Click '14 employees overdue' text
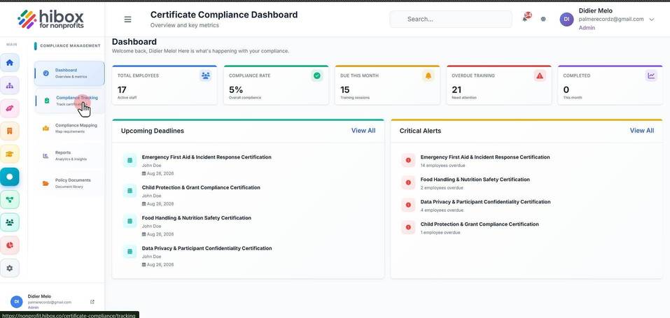The width and height of the screenshot is (670, 318). pyautogui.click(x=442, y=165)
